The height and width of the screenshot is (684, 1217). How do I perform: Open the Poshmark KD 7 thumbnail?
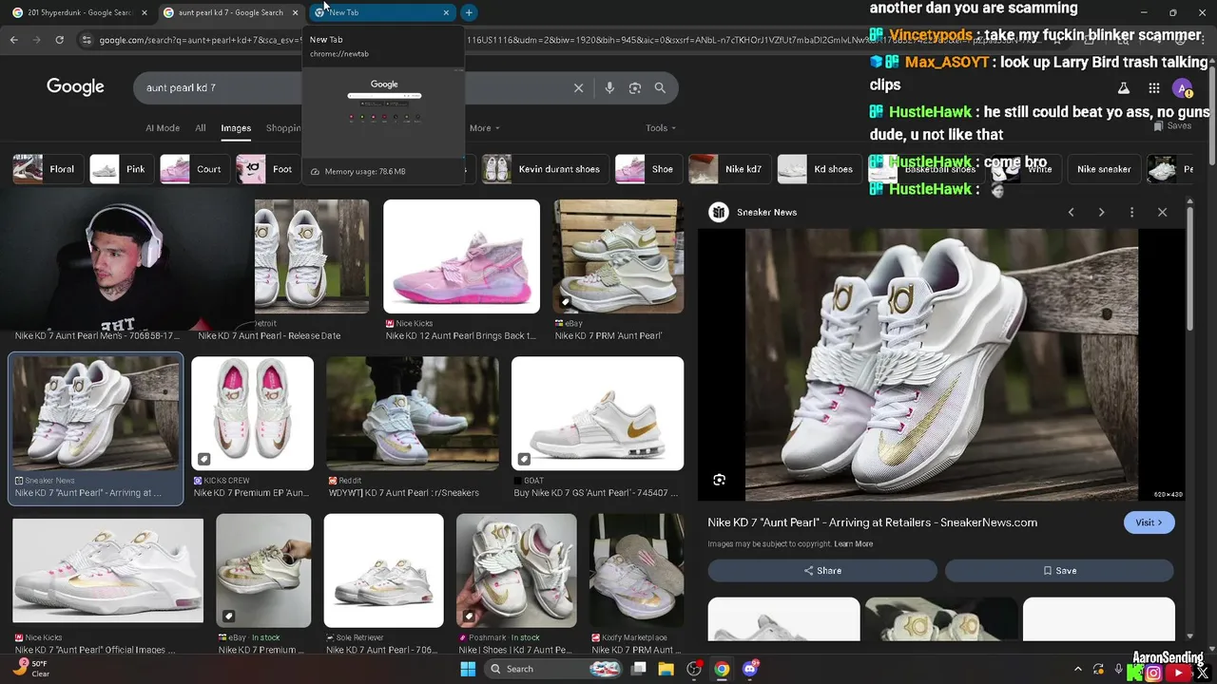click(516, 571)
